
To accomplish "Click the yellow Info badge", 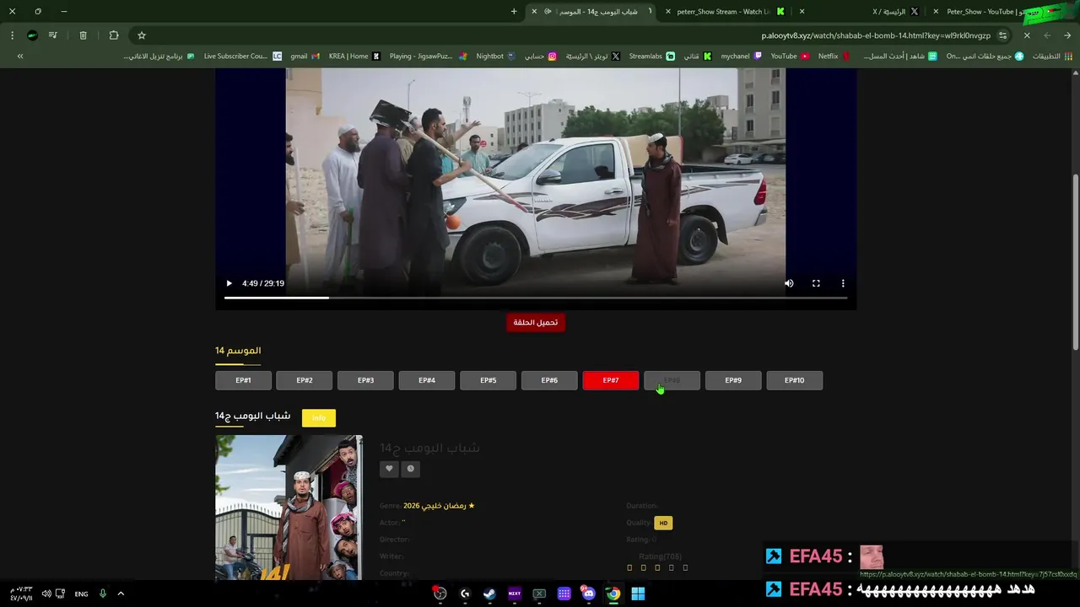I will click(319, 418).
